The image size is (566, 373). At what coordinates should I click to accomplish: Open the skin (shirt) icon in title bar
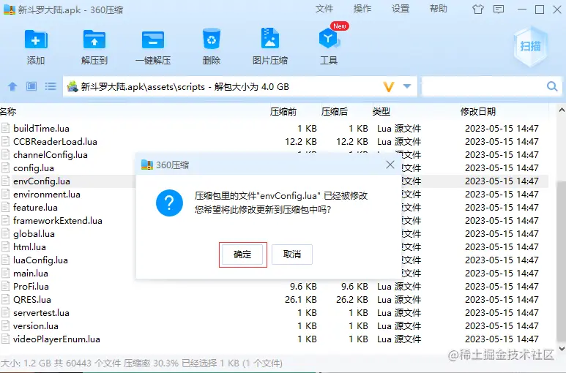(x=478, y=10)
